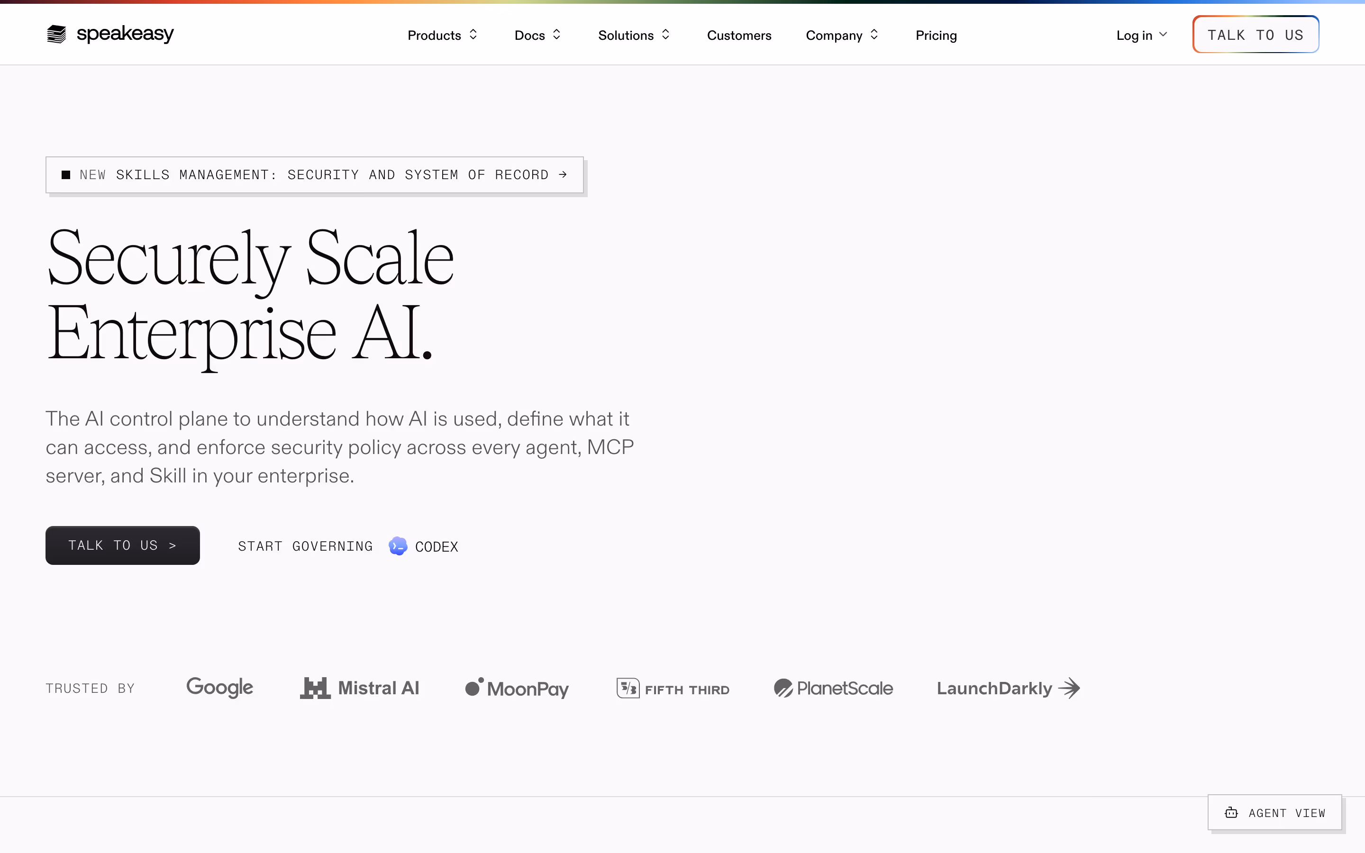Image resolution: width=1365 pixels, height=853 pixels.
Task: Open the Log in dropdown
Action: coord(1142,35)
